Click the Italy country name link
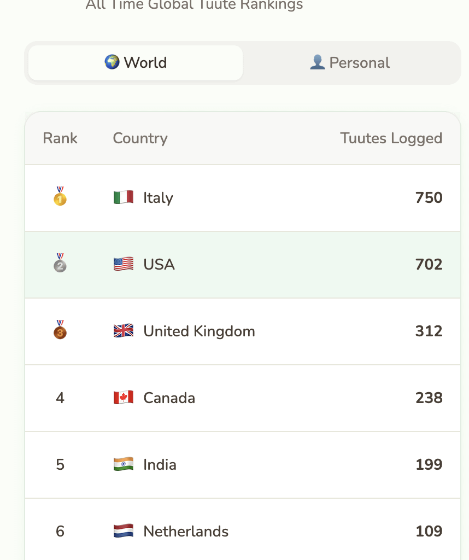 pos(158,197)
